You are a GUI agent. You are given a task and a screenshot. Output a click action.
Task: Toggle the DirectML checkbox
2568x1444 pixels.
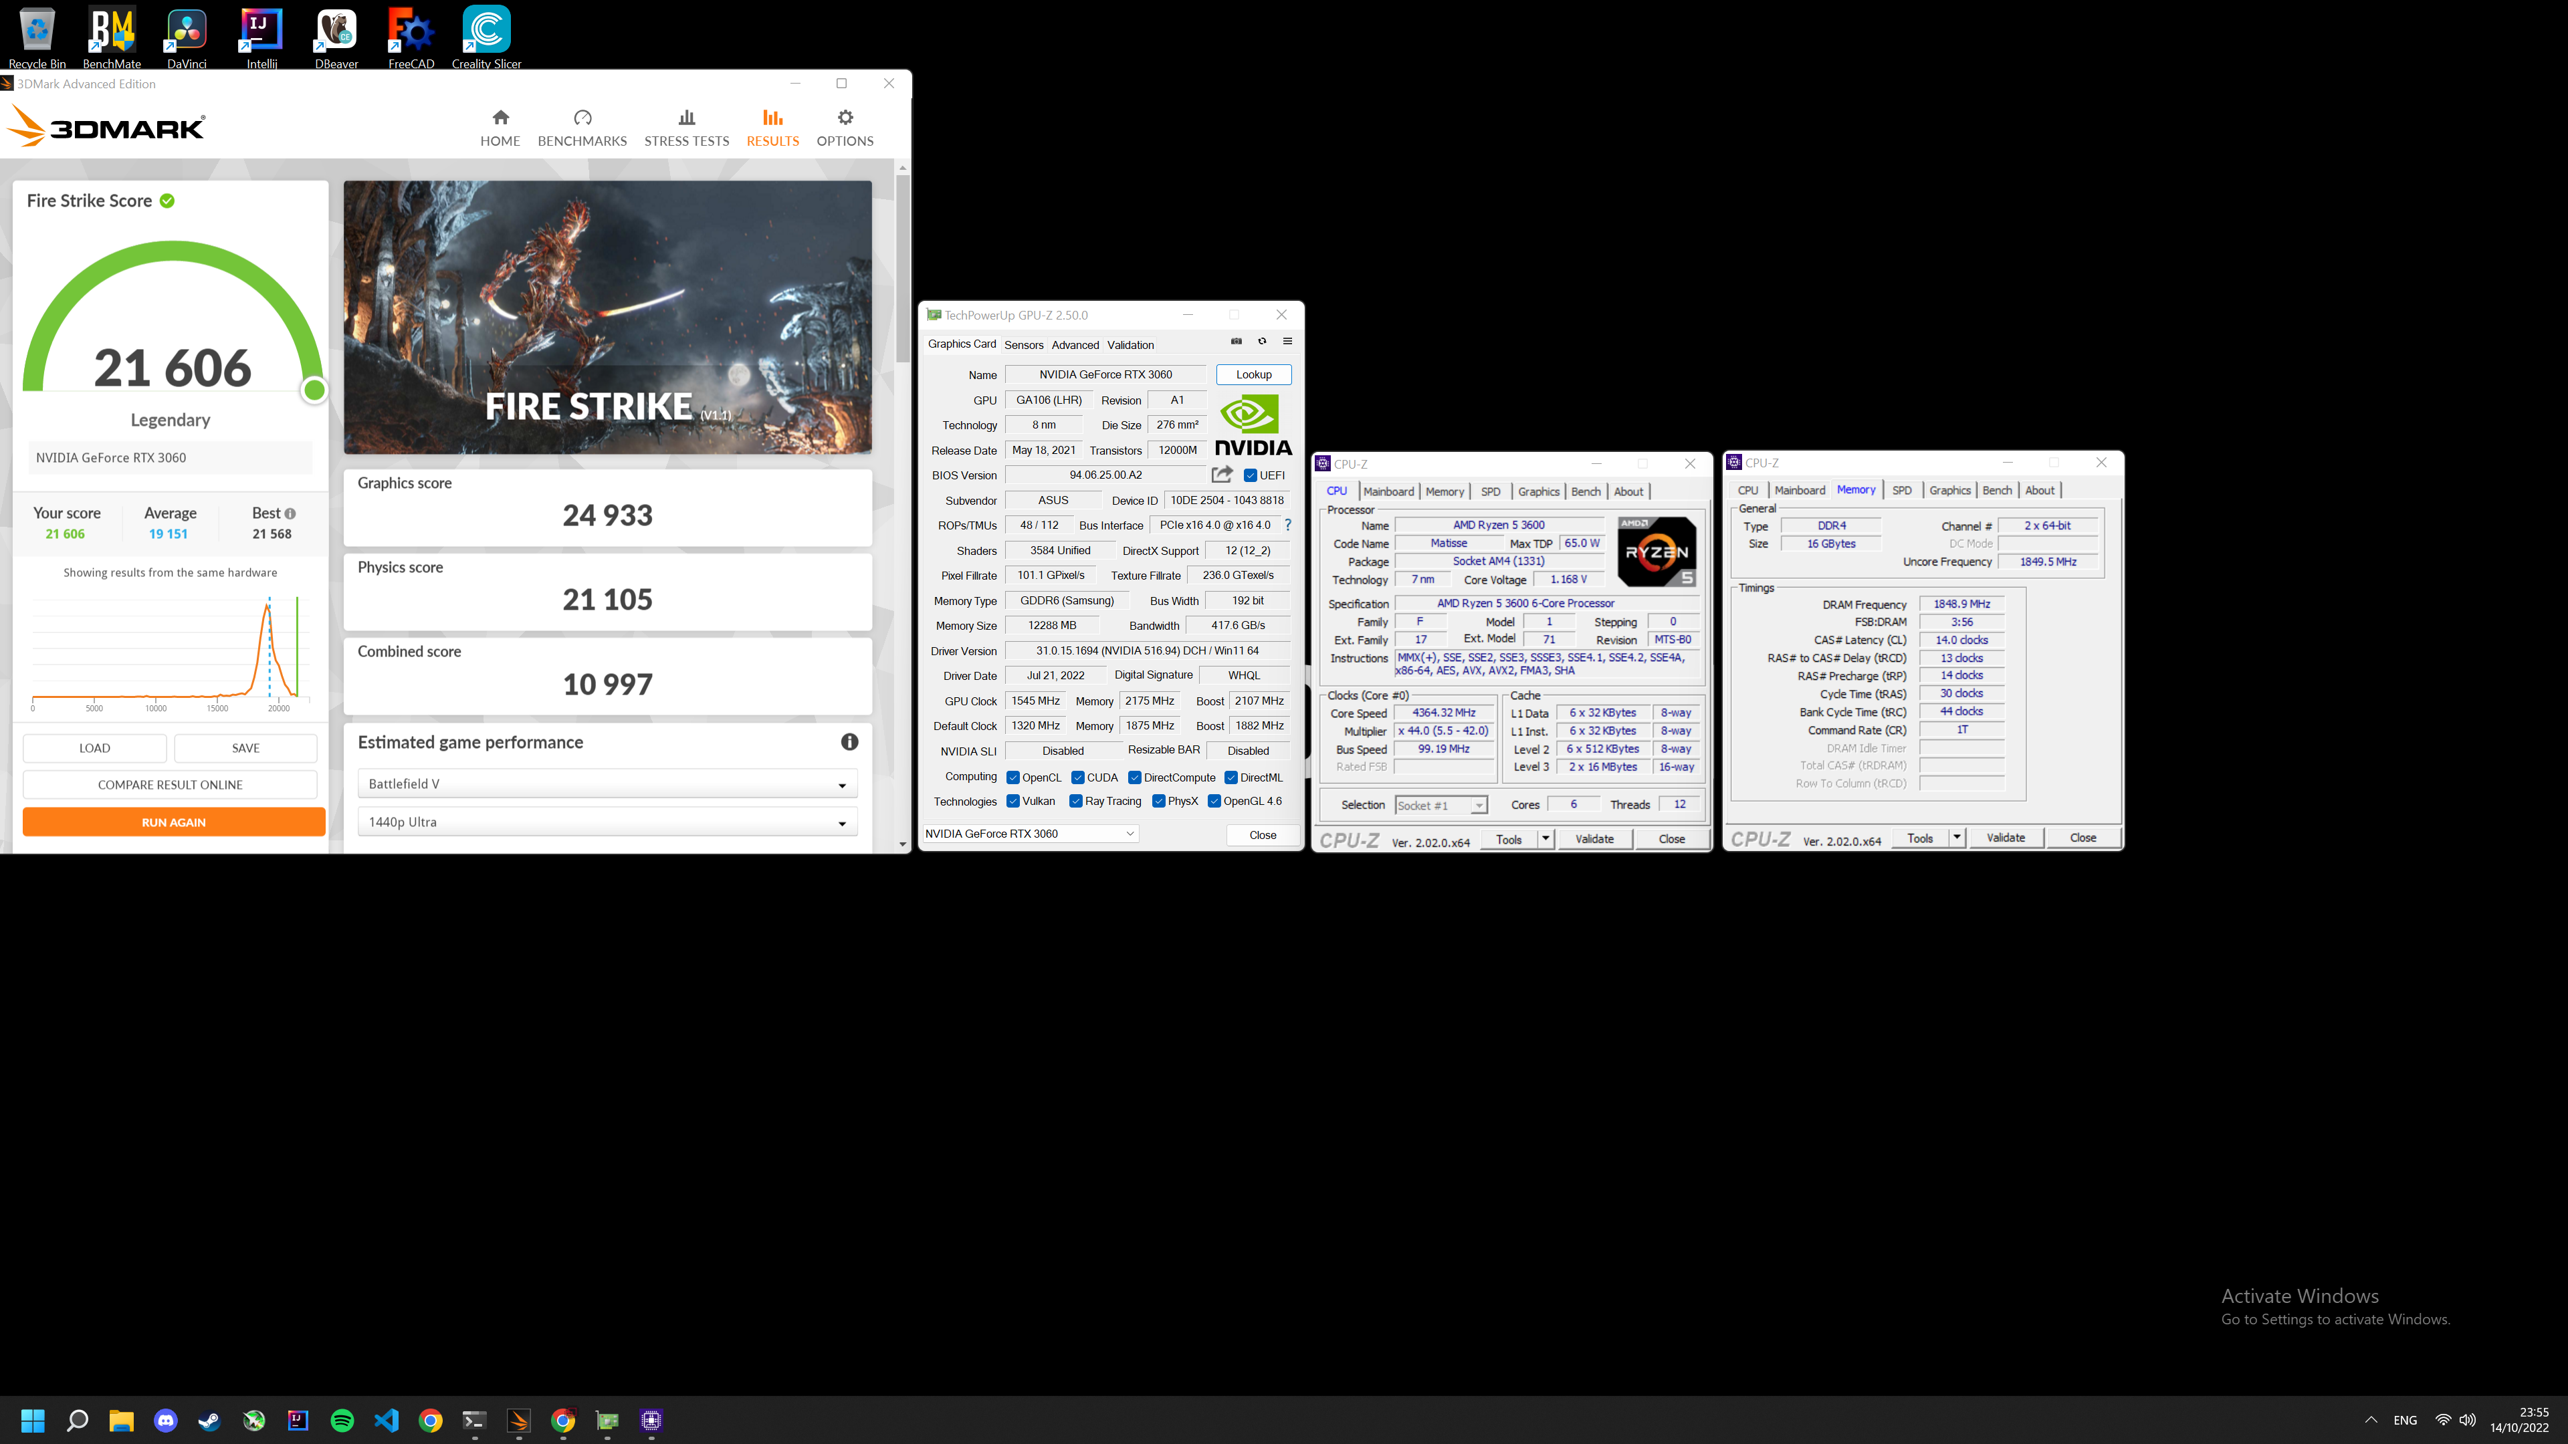1231,777
